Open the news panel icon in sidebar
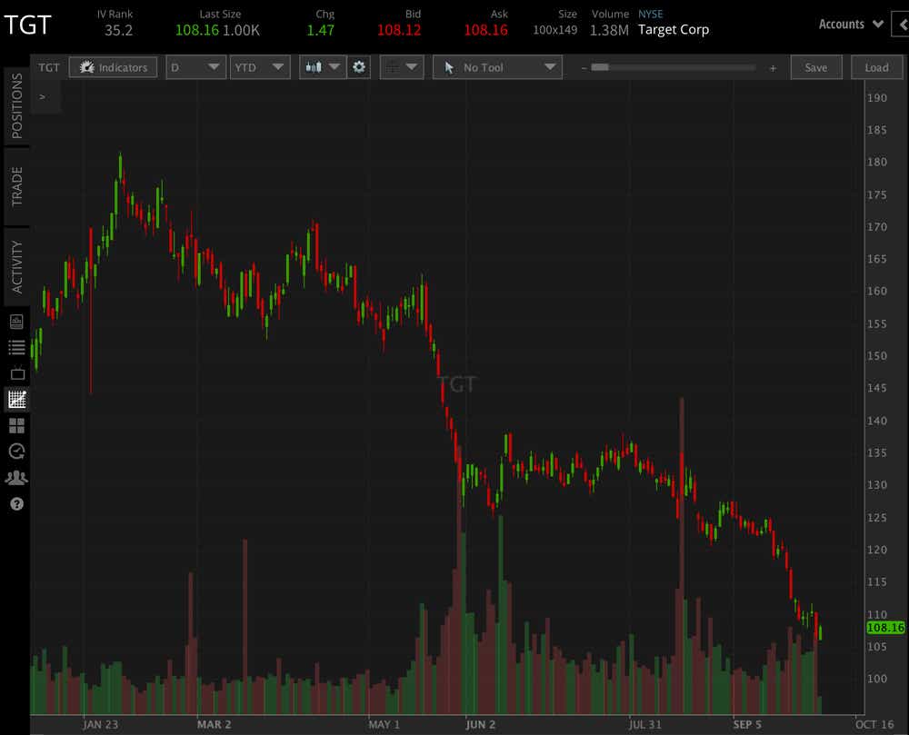Viewport: 909px width, 735px height. [x=16, y=322]
